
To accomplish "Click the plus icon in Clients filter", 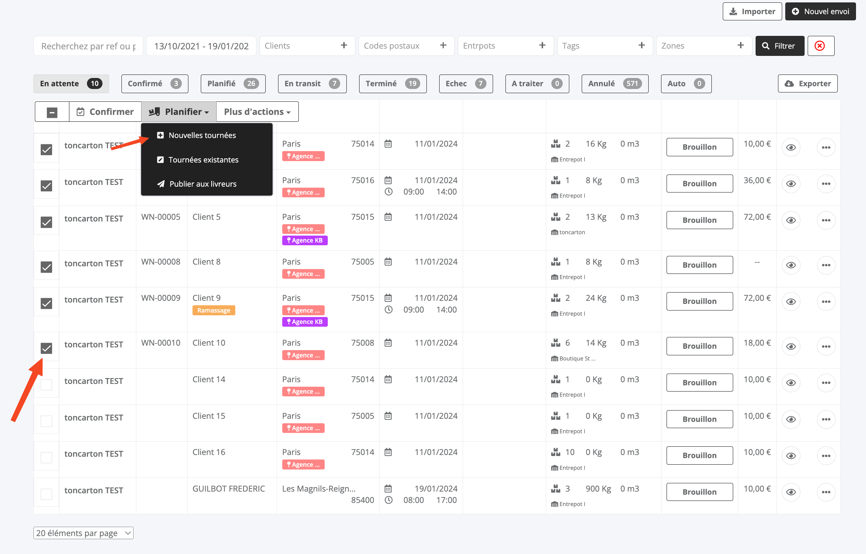I will pos(344,46).
